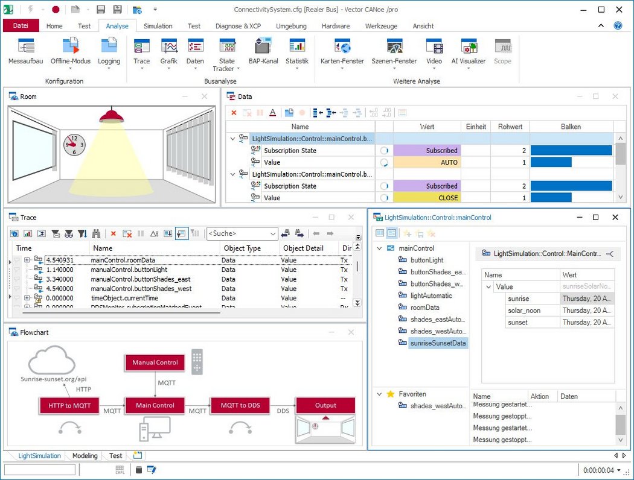Open the Modeling desktop tab

[x=85, y=456]
